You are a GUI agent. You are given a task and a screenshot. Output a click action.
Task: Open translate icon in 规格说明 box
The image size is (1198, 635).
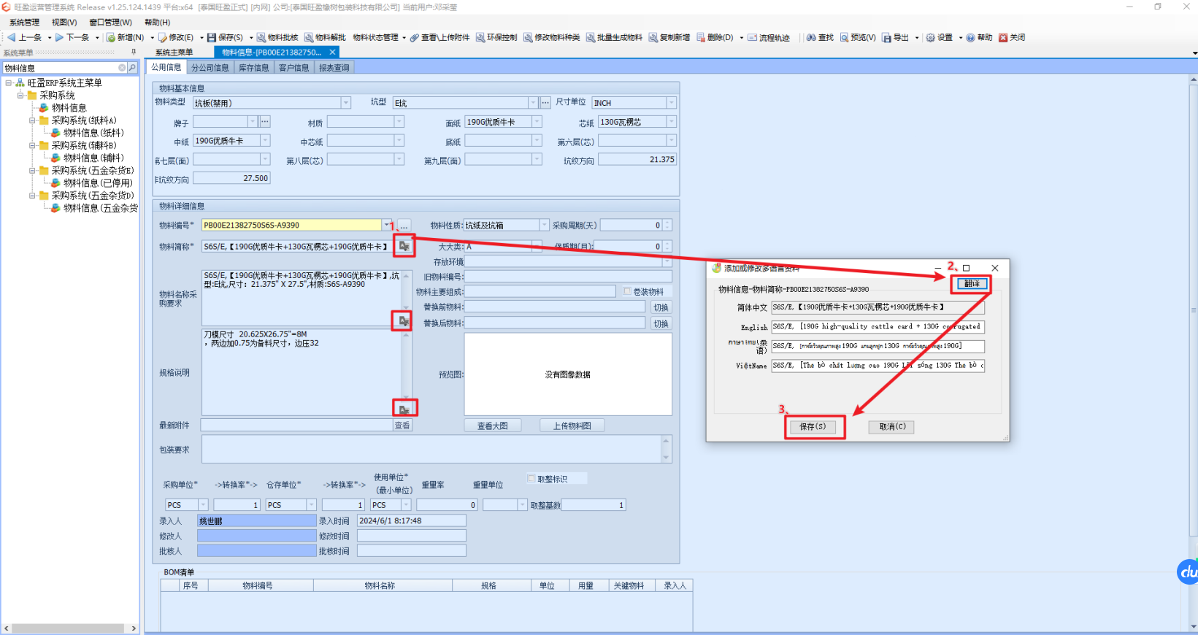coord(404,409)
